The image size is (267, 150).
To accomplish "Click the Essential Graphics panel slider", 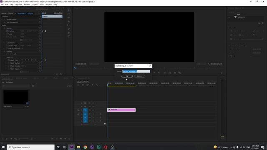I will pos(252,39).
